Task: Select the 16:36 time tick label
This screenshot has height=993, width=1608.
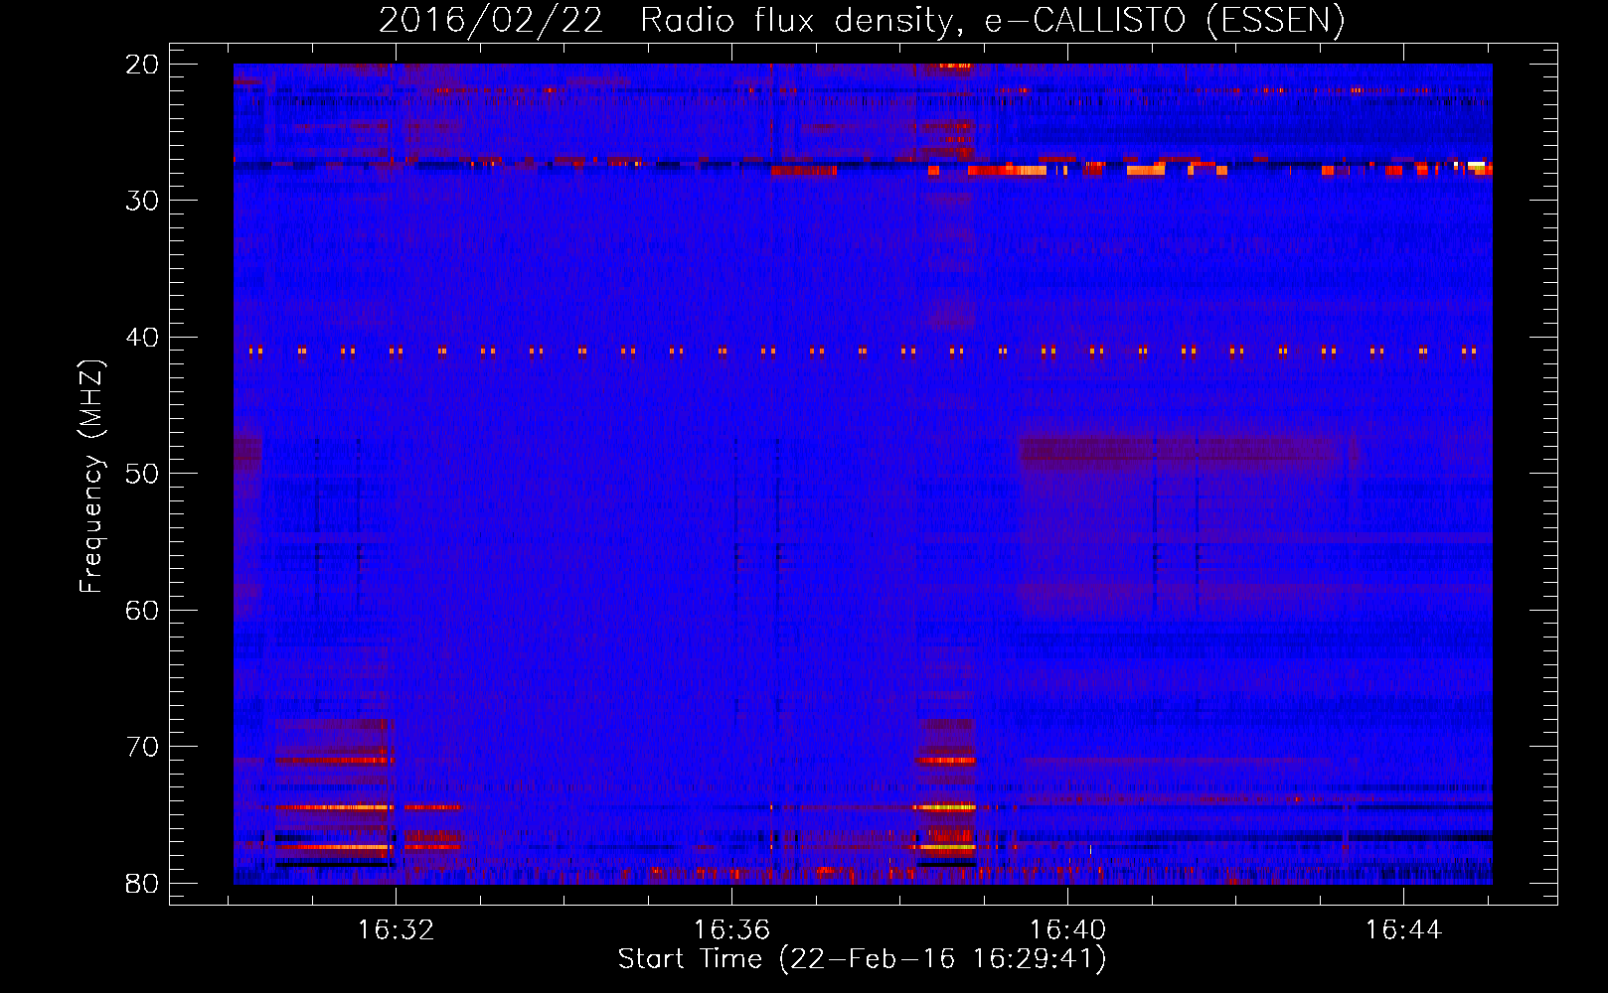Action: coord(731,930)
